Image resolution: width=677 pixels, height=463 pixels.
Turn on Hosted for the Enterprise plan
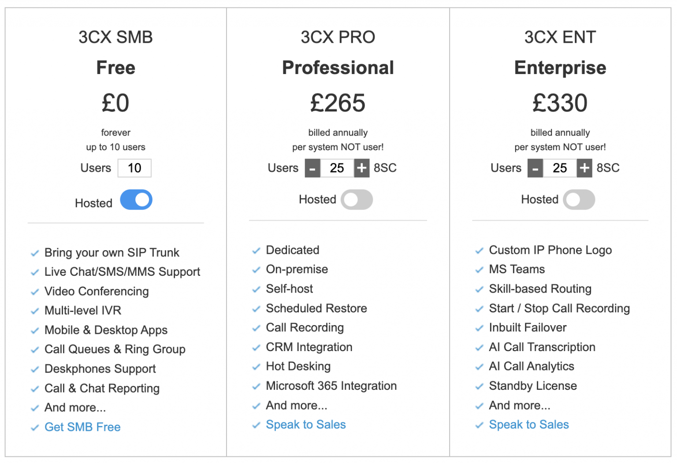(x=579, y=200)
